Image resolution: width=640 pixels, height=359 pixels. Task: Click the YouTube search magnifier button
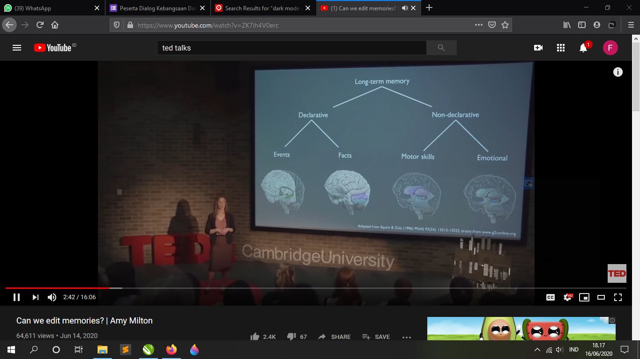pos(441,48)
